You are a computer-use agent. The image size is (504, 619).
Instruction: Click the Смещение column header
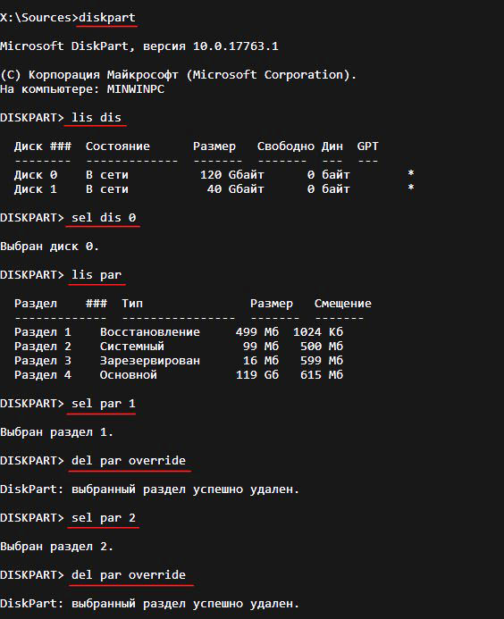pyautogui.click(x=343, y=304)
